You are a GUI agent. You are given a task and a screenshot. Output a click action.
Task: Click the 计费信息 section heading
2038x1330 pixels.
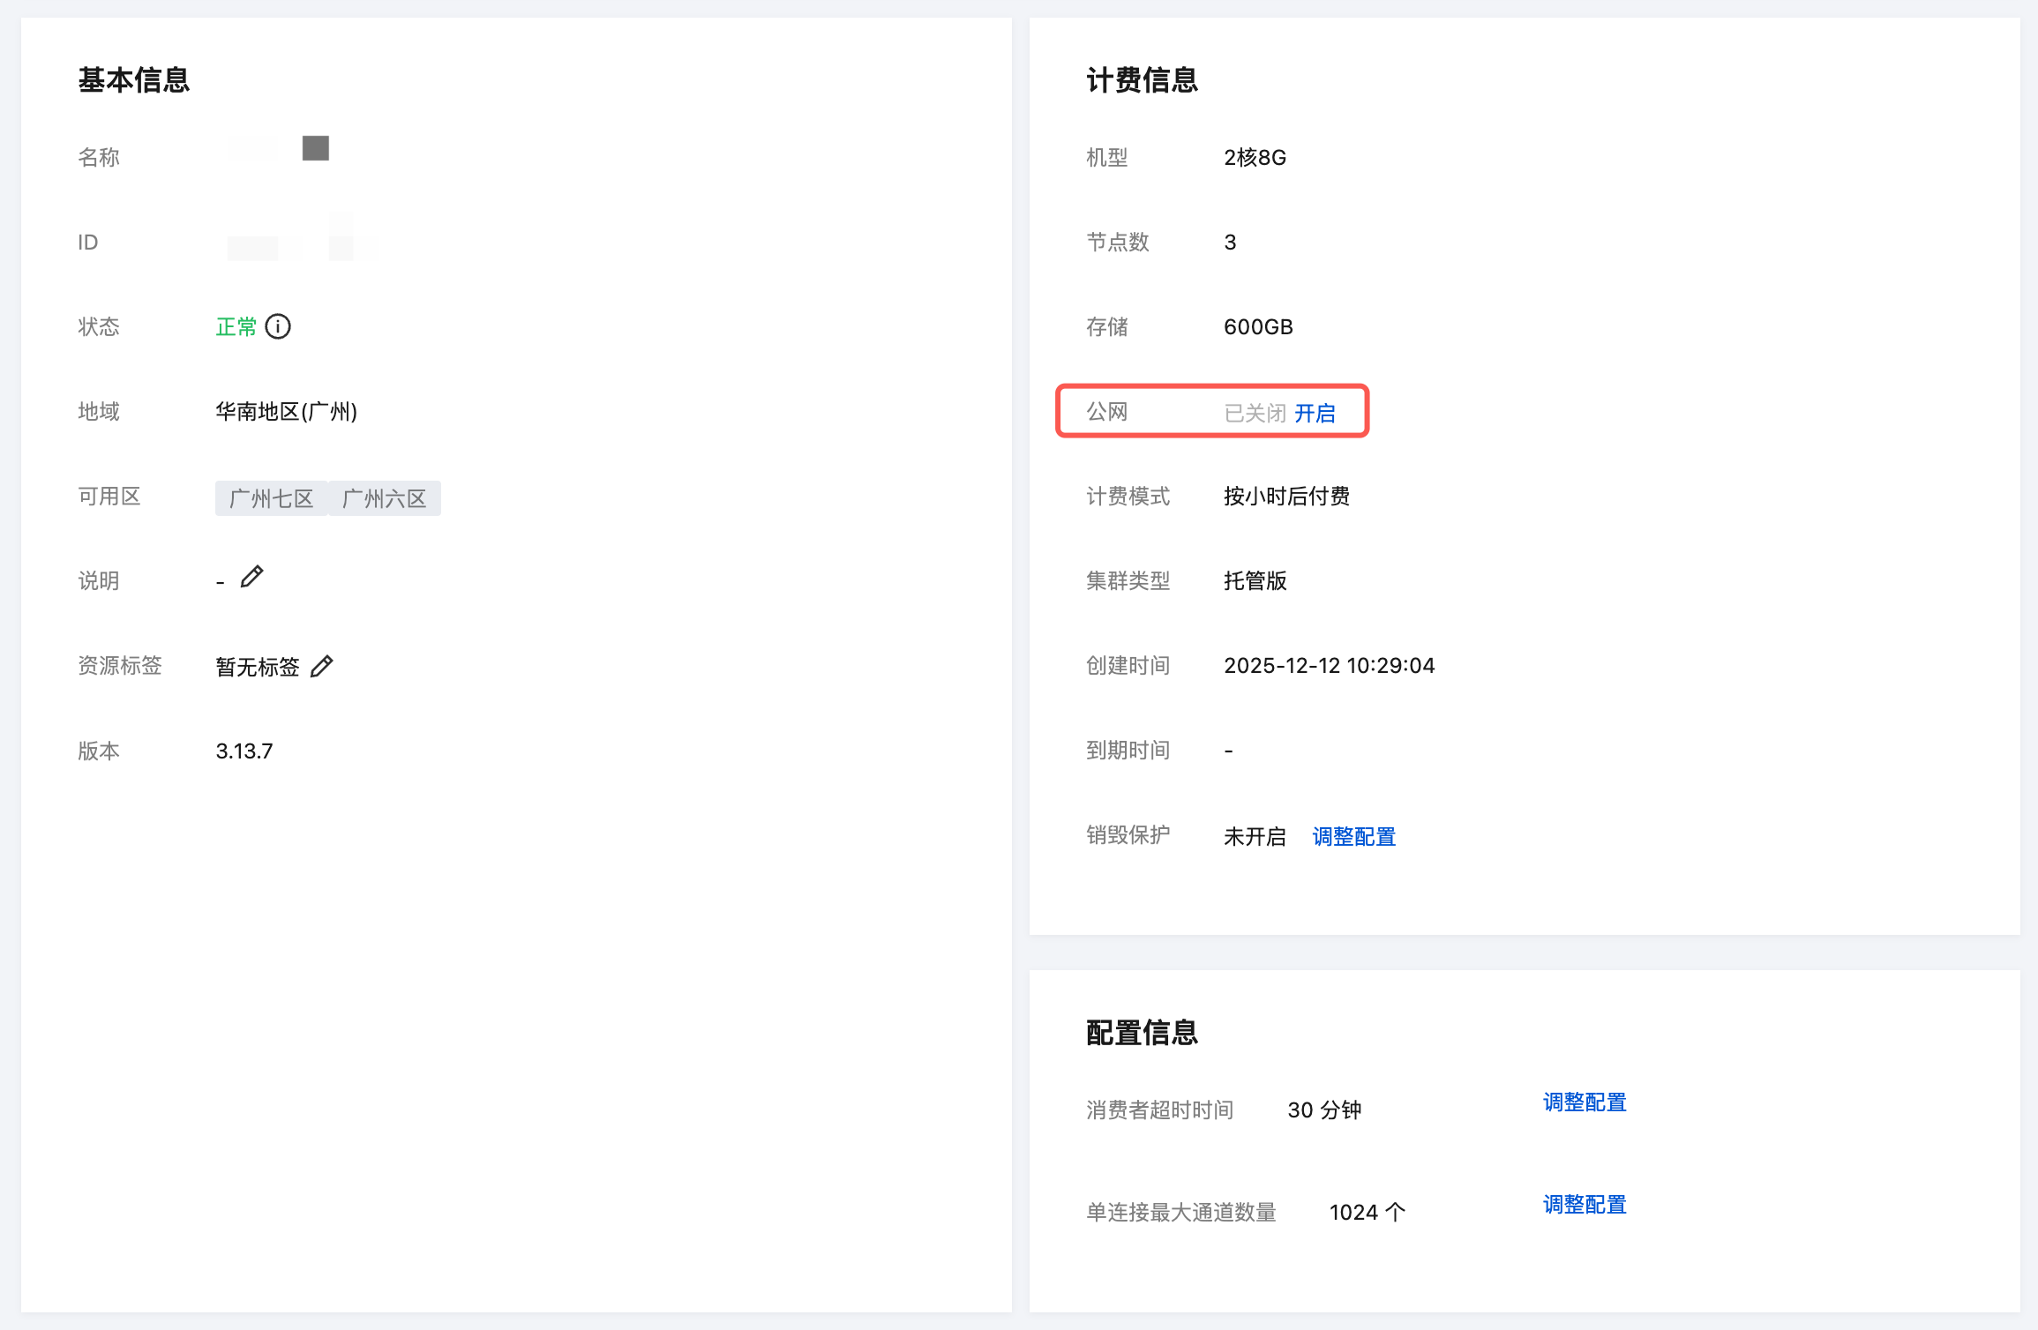(x=1142, y=80)
